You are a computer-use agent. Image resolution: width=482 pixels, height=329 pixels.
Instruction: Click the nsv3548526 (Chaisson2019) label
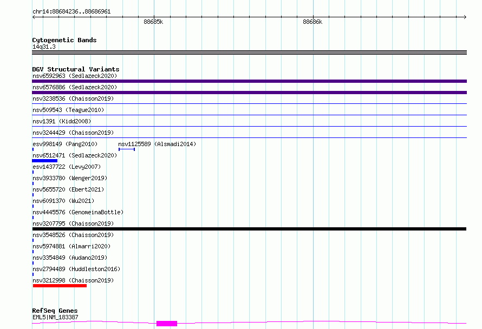pos(73,235)
